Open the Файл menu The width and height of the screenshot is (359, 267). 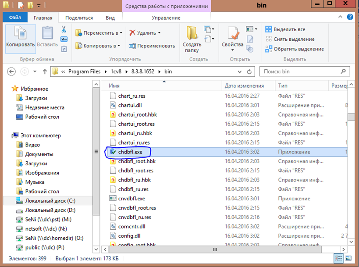[x=15, y=18]
